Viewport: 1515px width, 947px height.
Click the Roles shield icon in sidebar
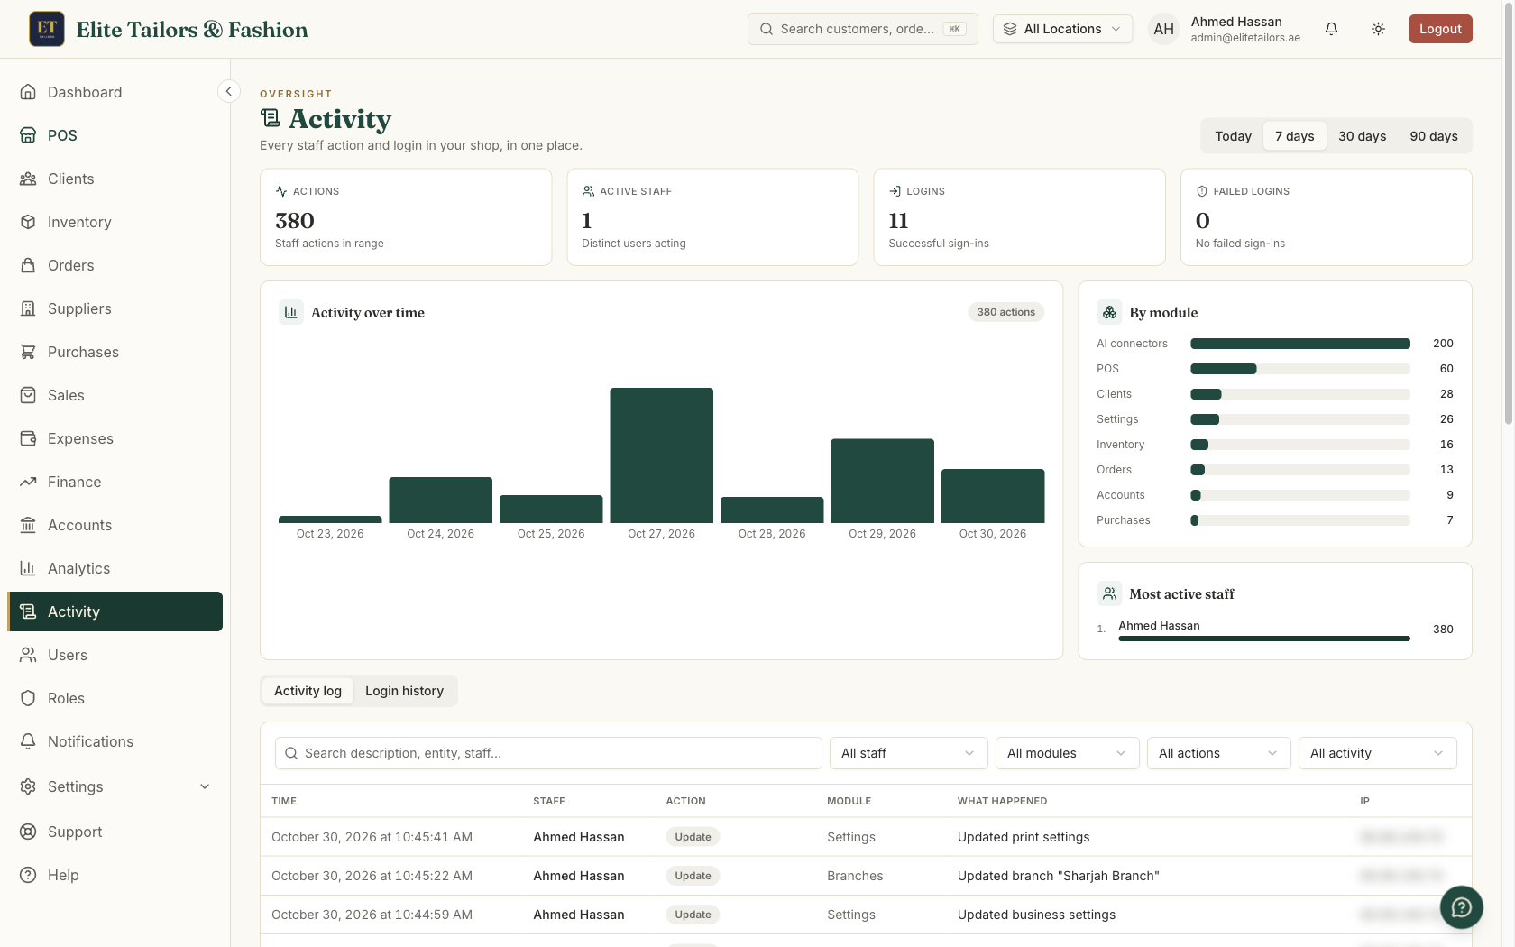pyautogui.click(x=28, y=698)
